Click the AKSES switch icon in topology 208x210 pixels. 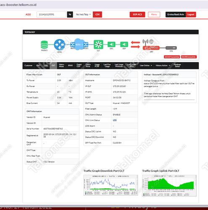86,45
